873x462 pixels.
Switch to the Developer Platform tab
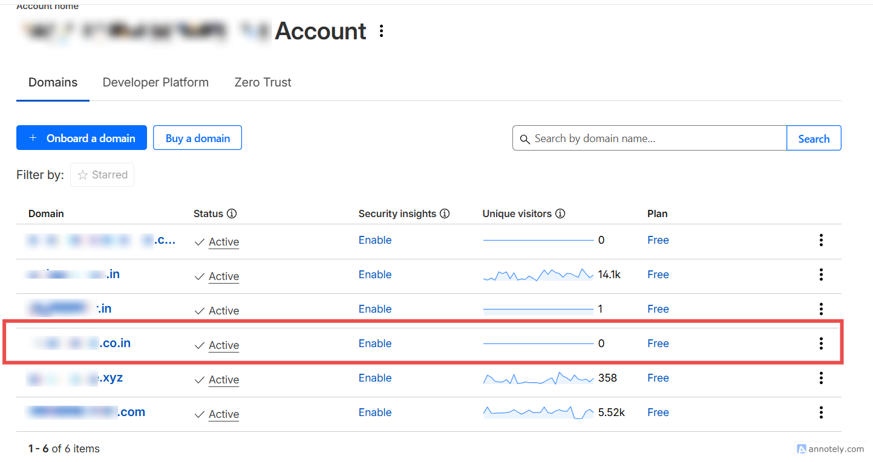155,82
